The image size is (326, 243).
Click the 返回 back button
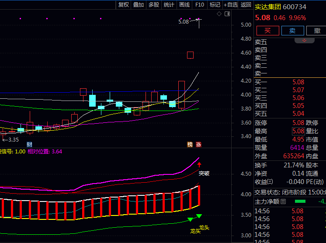[246, 5]
